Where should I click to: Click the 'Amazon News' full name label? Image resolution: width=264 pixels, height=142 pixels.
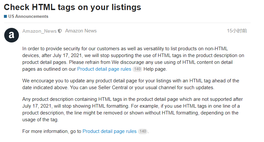point(81,31)
